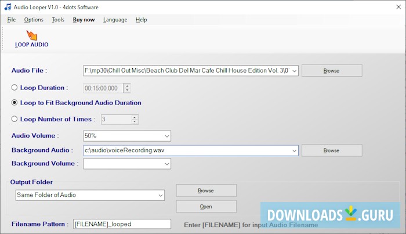Decrease Loop Number of Times with down arrow
The height and width of the screenshot is (234, 406).
pos(135,122)
